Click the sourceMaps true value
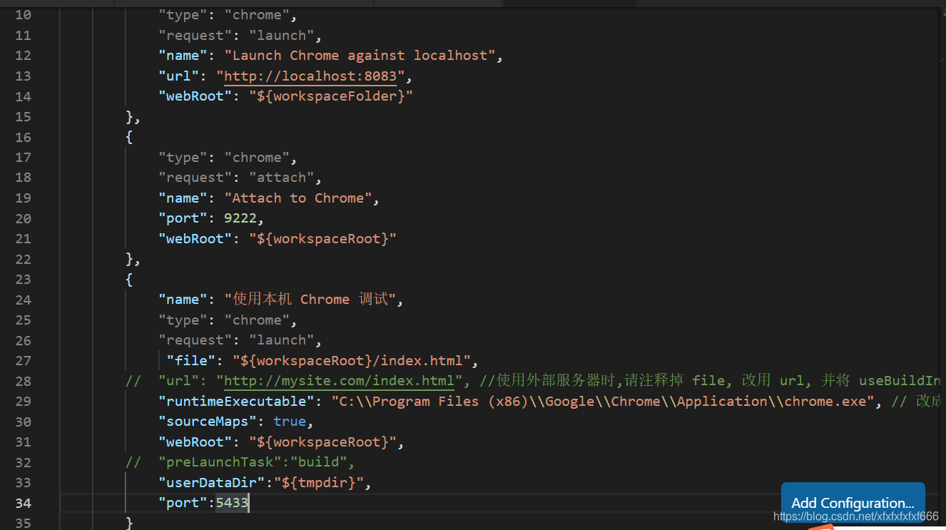 click(x=289, y=422)
